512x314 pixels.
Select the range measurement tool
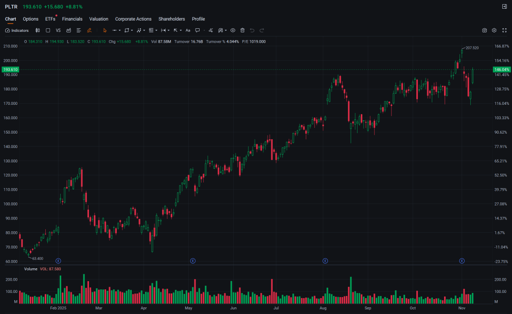click(163, 30)
